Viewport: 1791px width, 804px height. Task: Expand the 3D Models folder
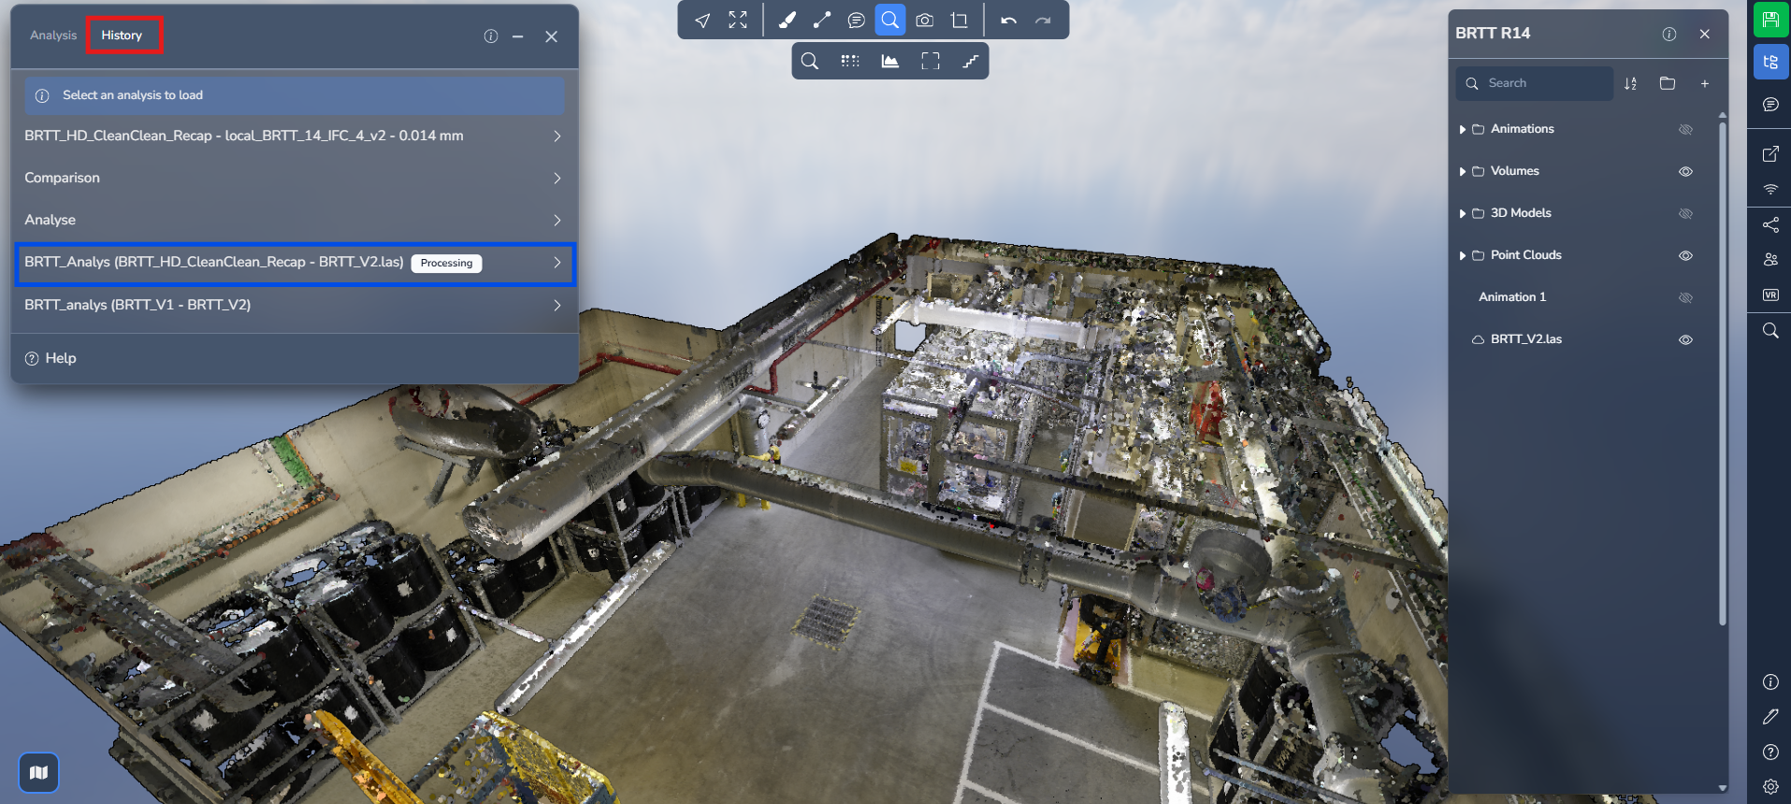(x=1463, y=213)
